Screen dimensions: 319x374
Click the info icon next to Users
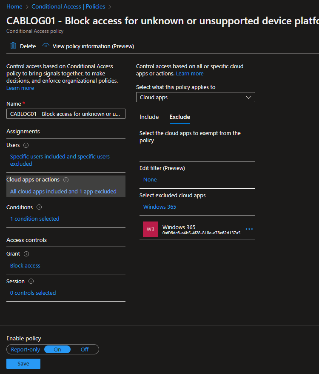pos(26,145)
